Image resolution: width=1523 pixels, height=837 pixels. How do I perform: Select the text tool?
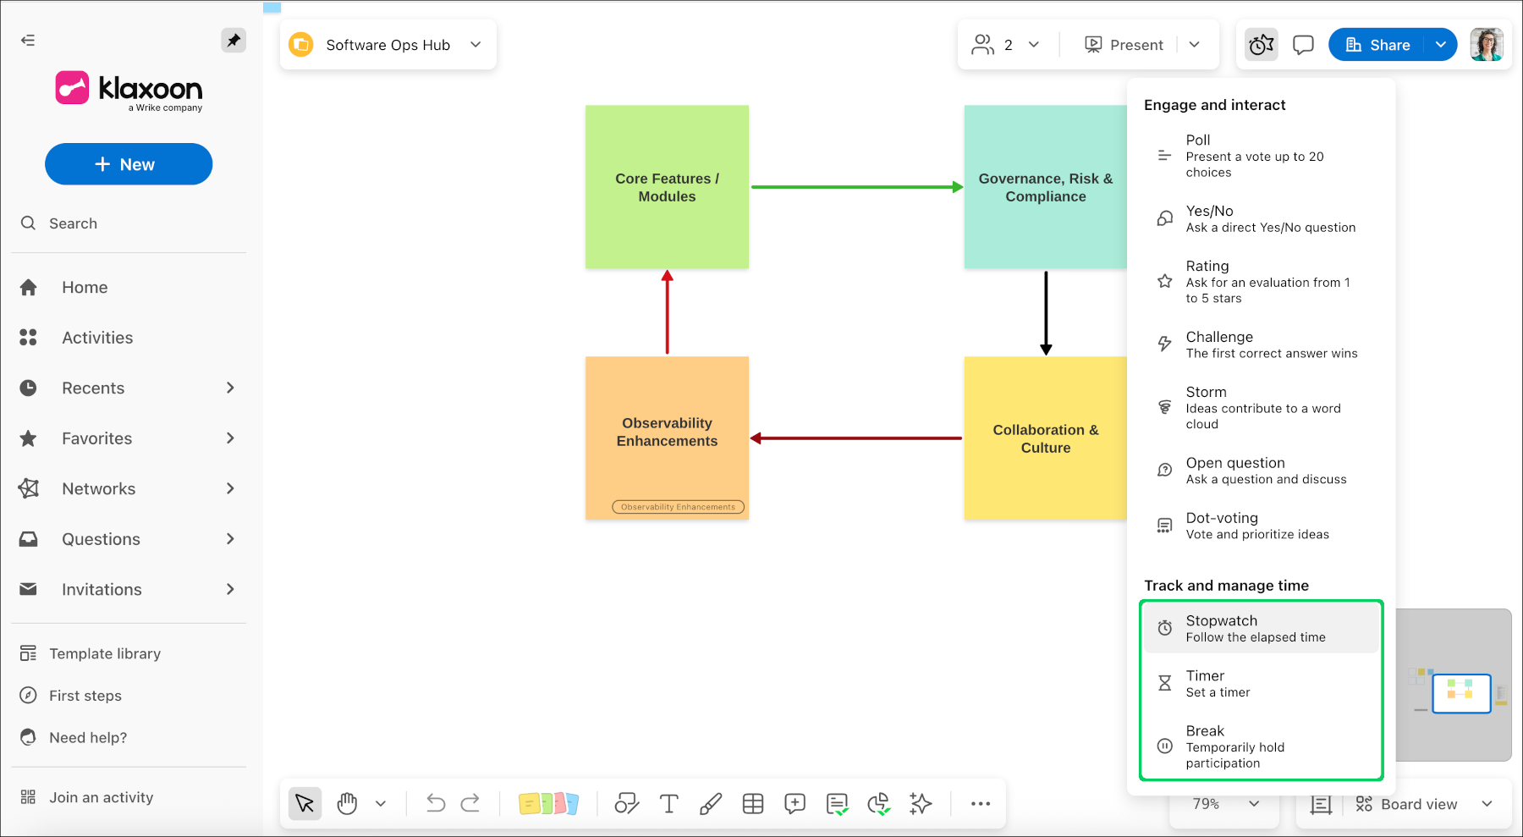(668, 804)
